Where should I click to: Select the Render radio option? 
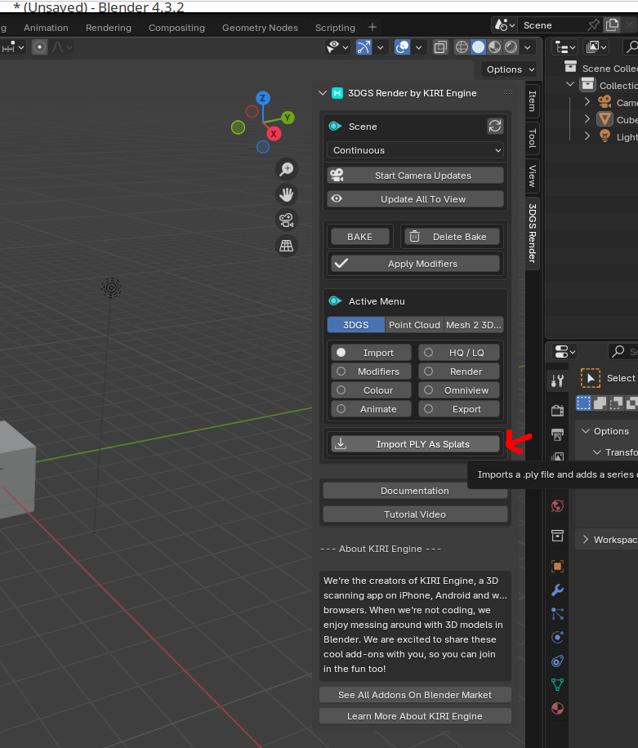461,372
